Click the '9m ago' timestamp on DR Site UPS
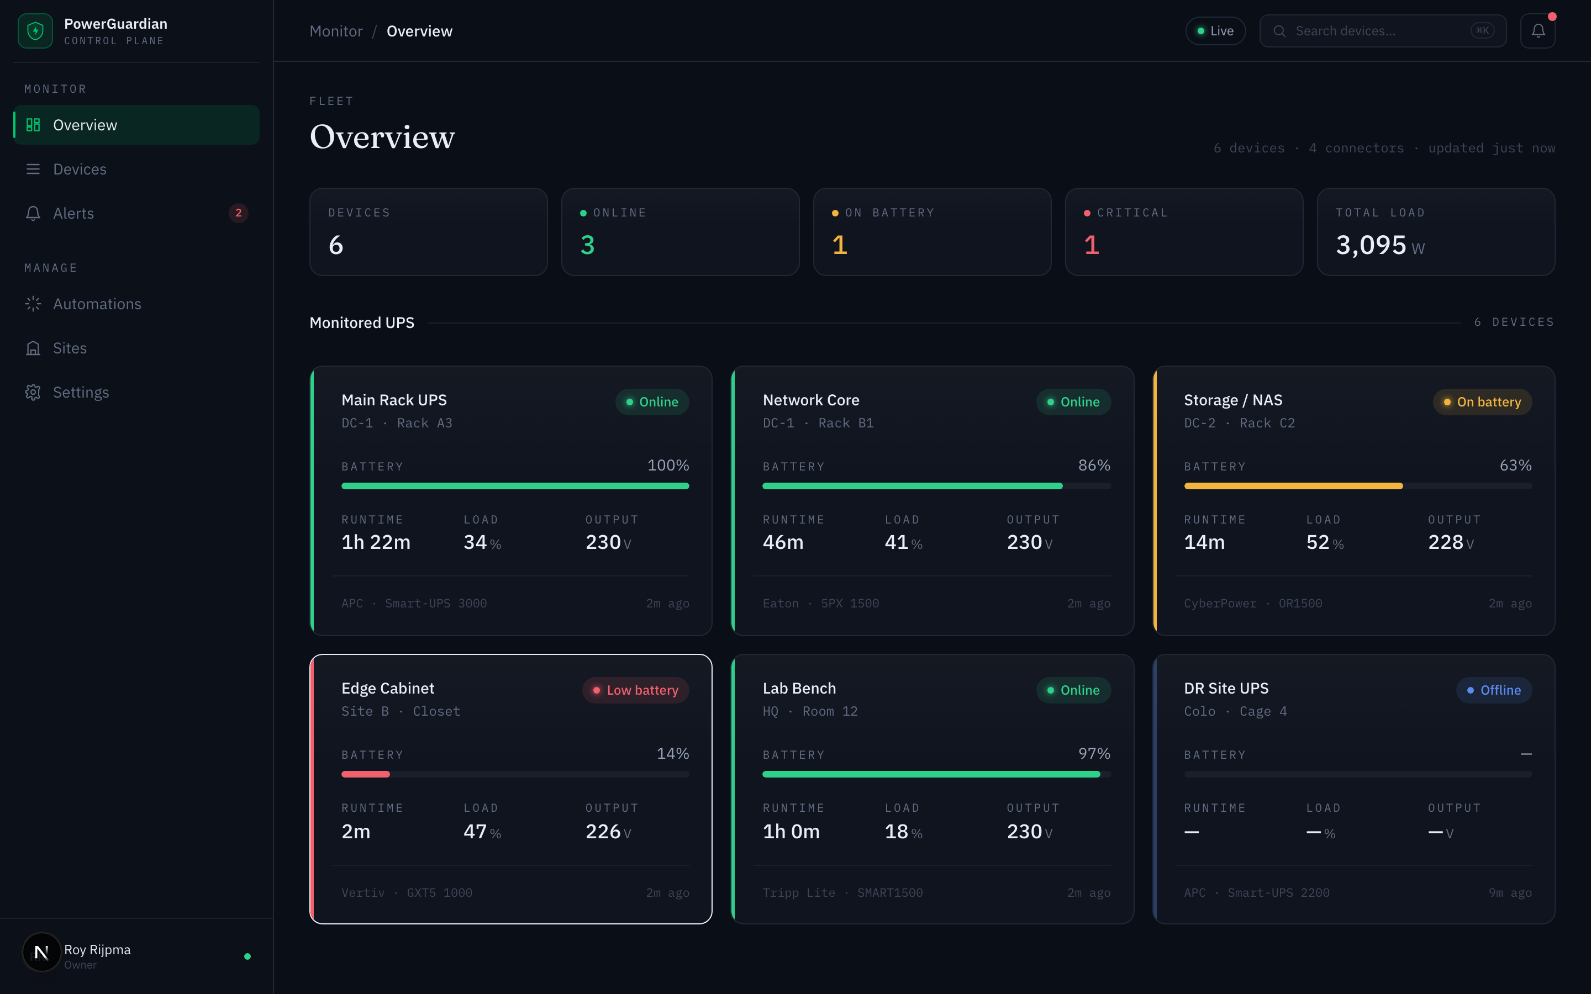The image size is (1591, 994). 1510,893
